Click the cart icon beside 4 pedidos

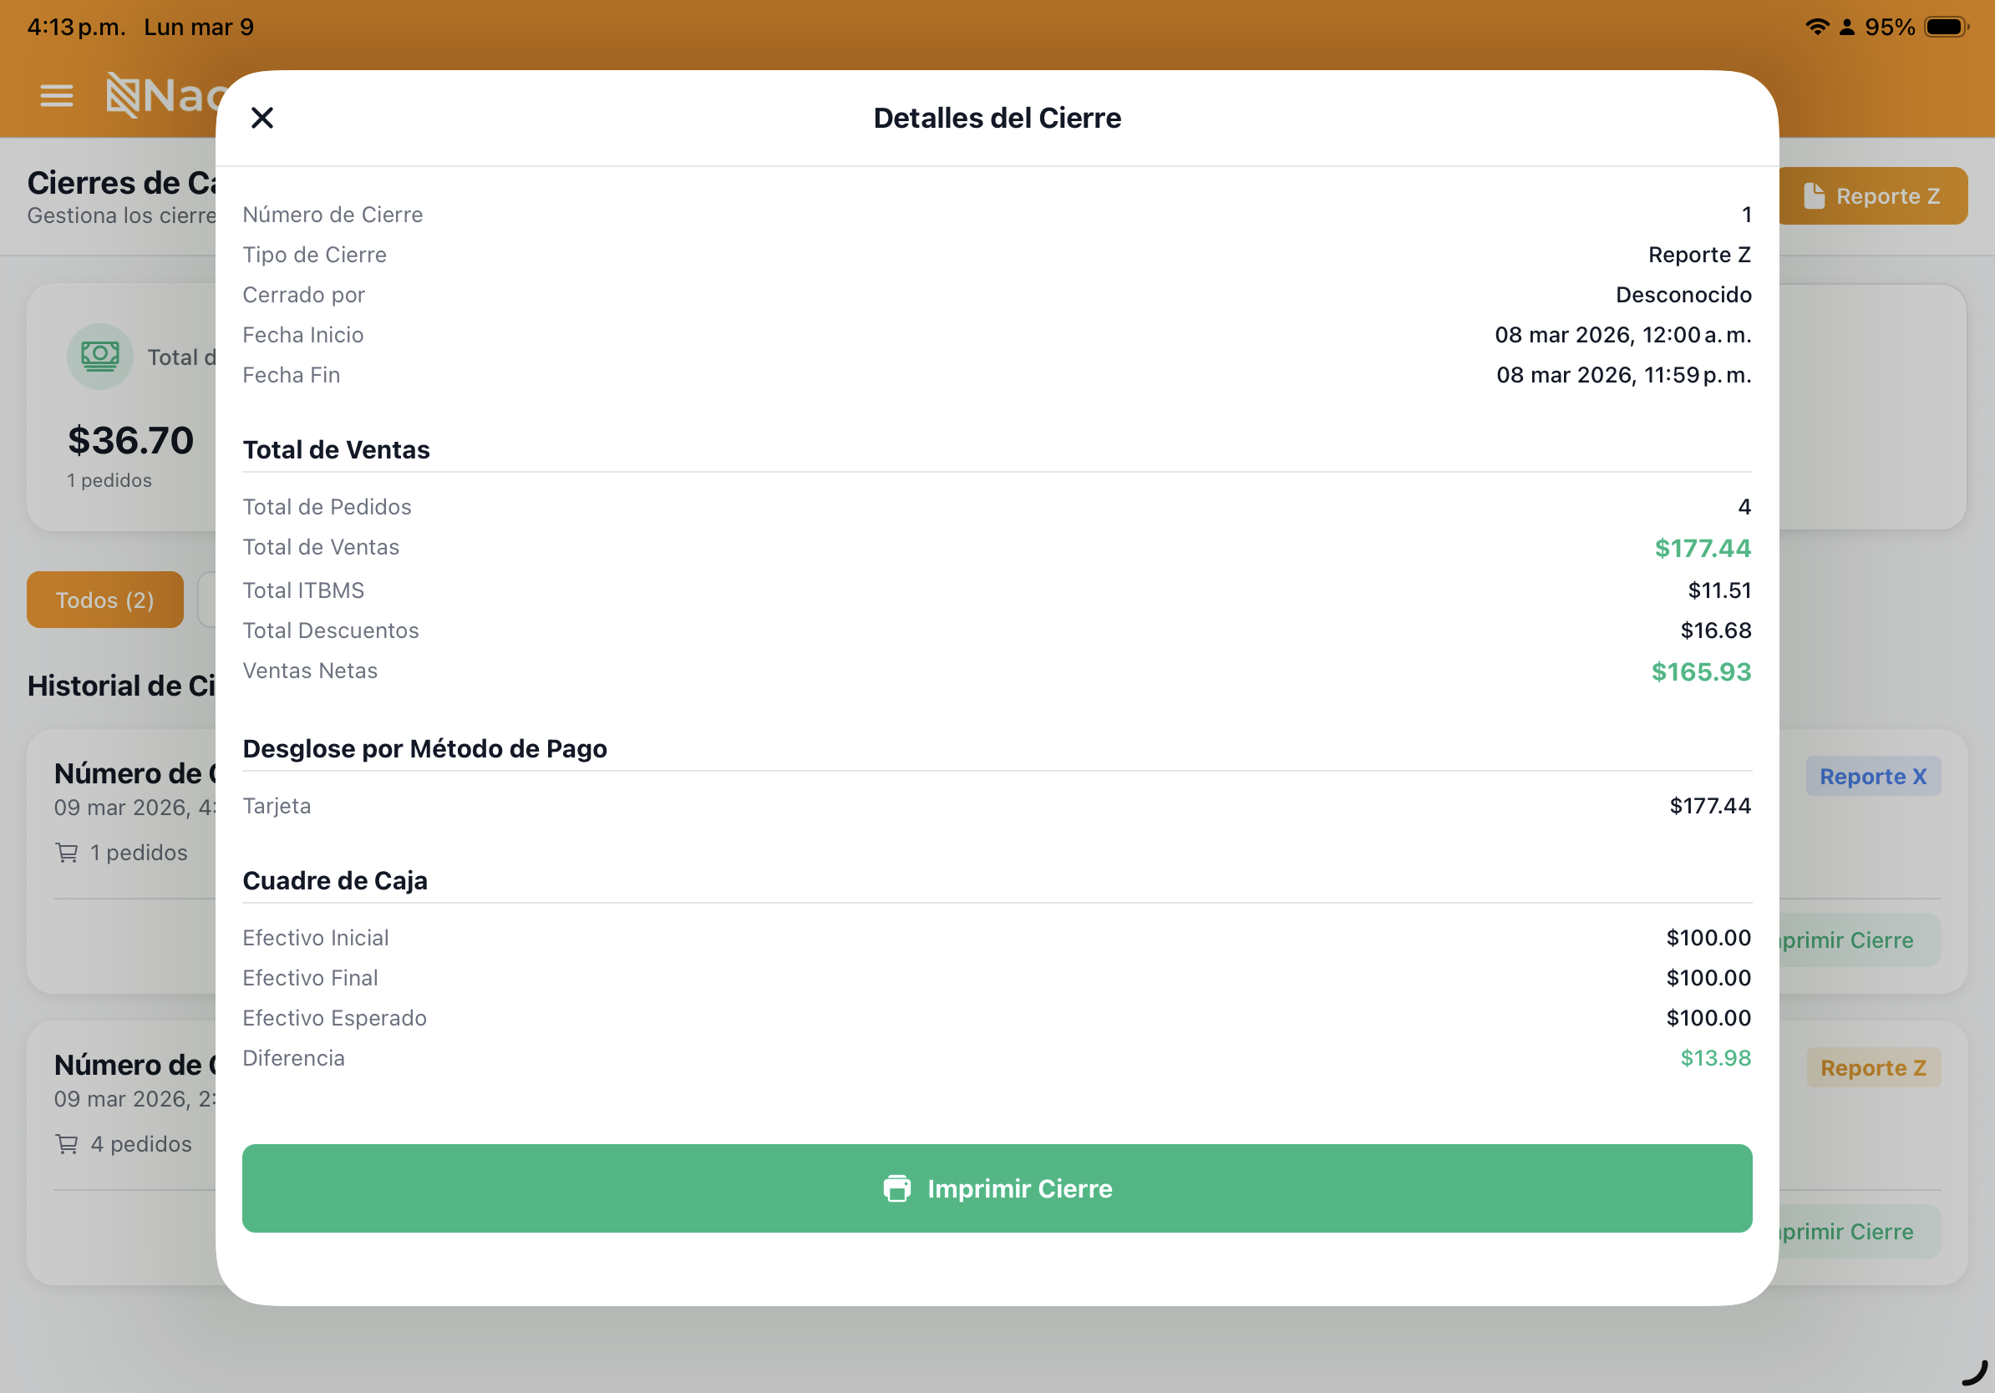pos(67,1144)
